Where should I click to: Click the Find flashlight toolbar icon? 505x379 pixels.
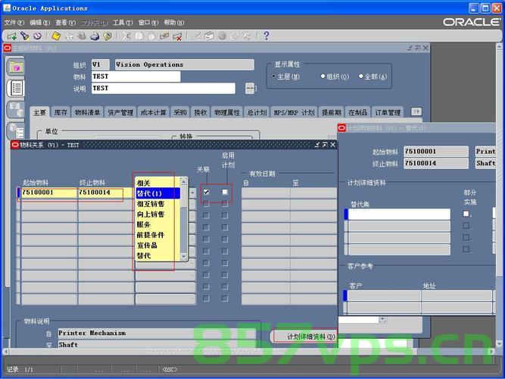pyautogui.click(x=25, y=36)
